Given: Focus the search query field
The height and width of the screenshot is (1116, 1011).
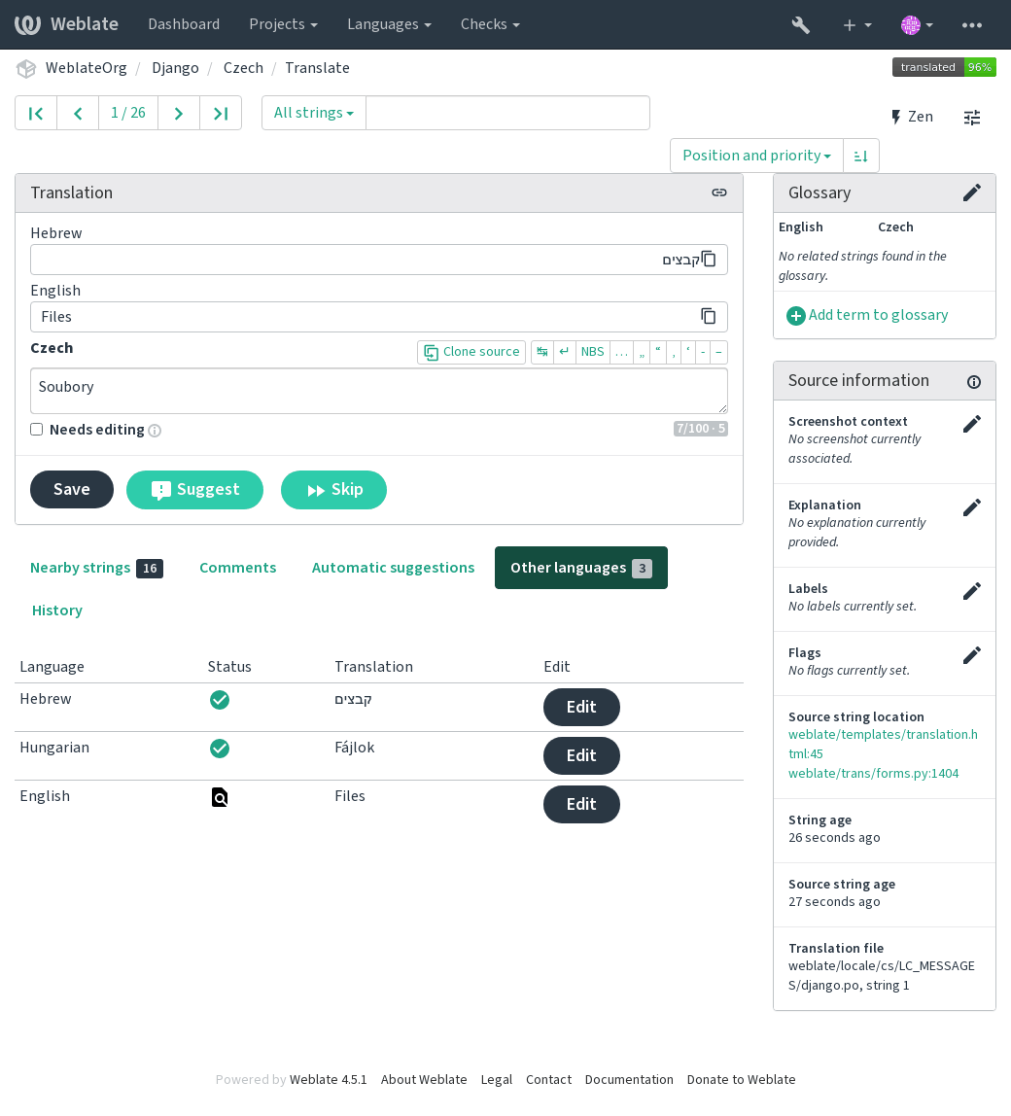Looking at the screenshot, I should pos(507,113).
